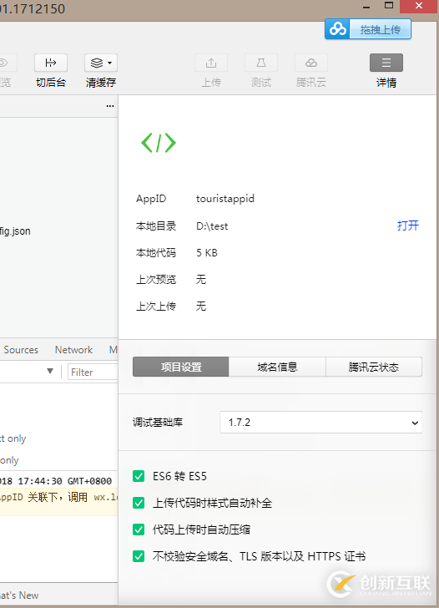
Task: Open the Network devtools tab
Action: coord(73,350)
